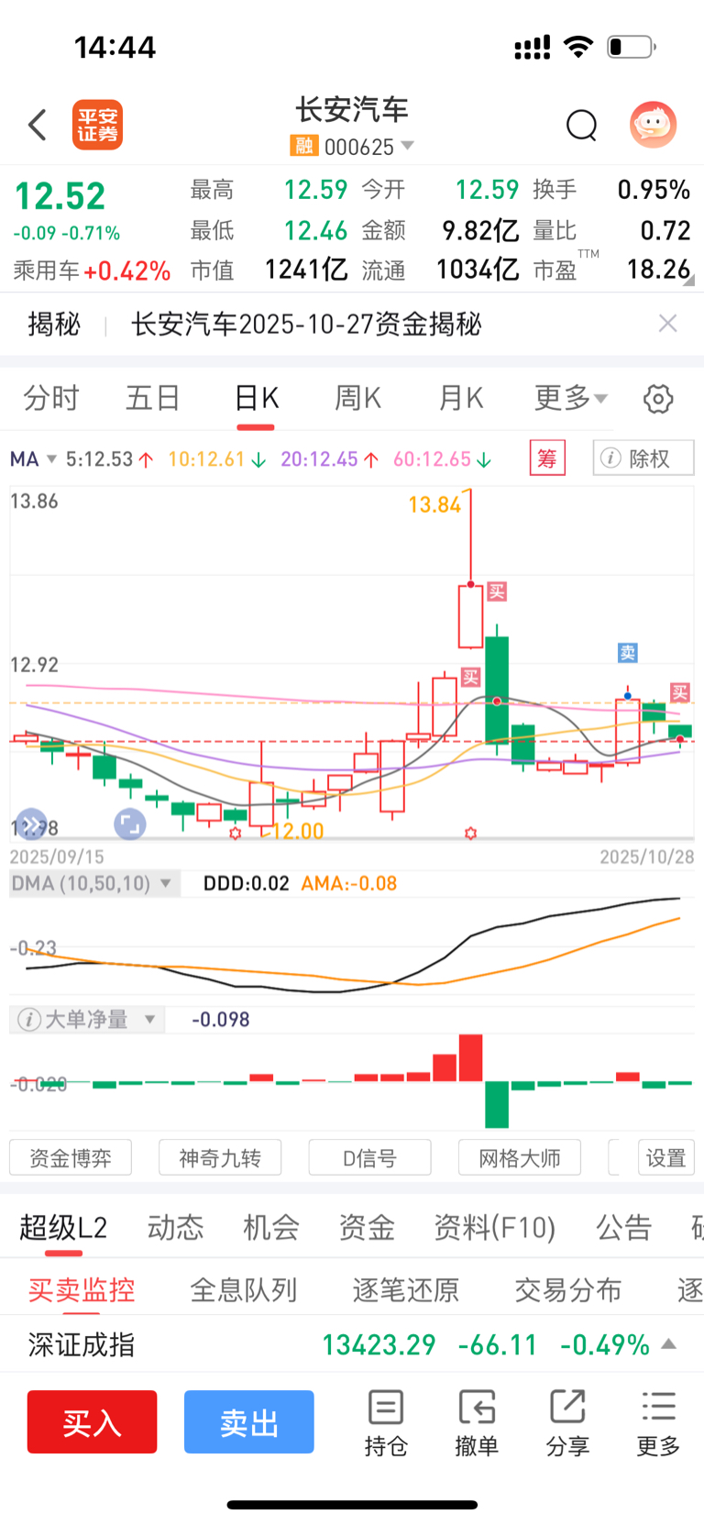Open the search magnifier icon
This screenshot has width=704, height=1525.
[x=581, y=125]
